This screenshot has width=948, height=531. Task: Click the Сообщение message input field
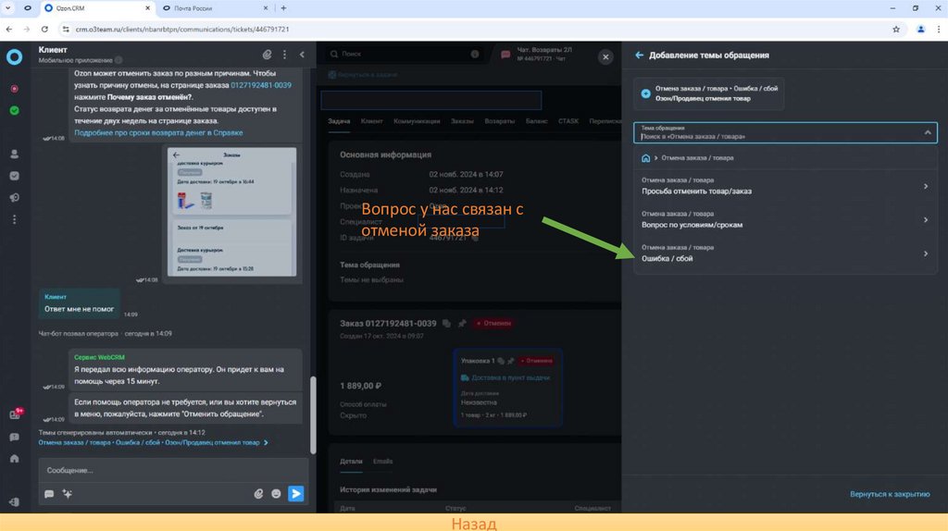pos(173,470)
